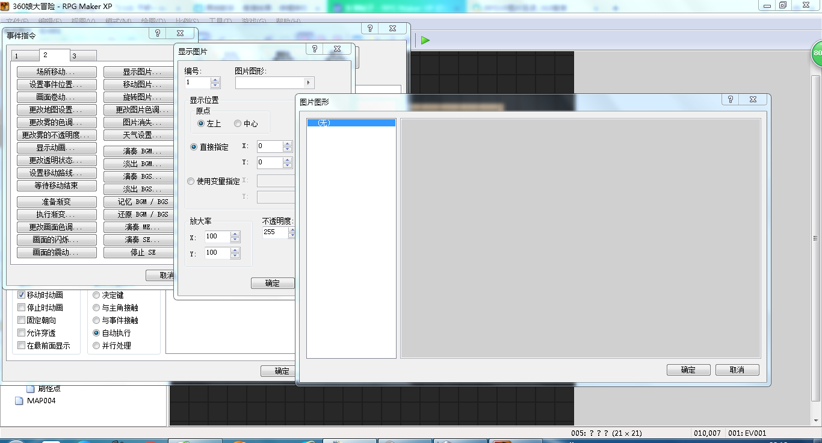
Task: Select the 使用变量指定 position option
Action: pos(191,181)
